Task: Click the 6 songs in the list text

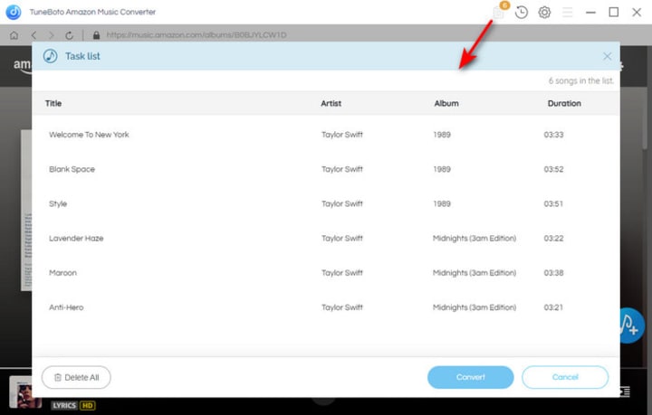Action: [580, 81]
